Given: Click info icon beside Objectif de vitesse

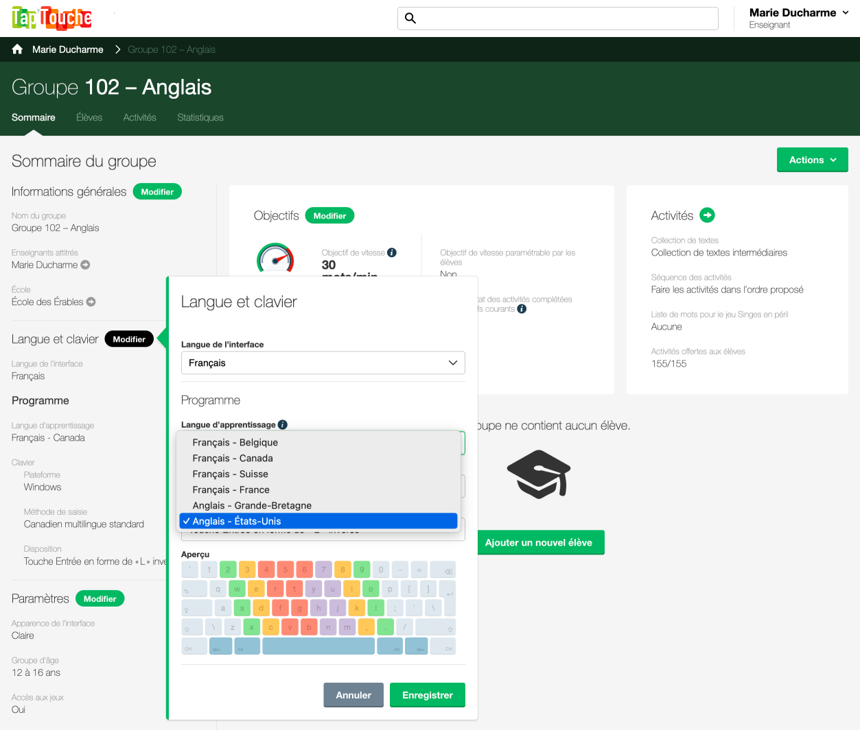Looking at the screenshot, I should 392,252.
